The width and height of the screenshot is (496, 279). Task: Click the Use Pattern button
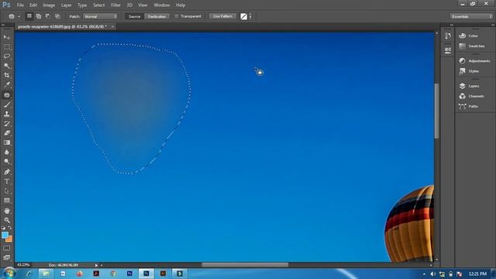point(222,16)
